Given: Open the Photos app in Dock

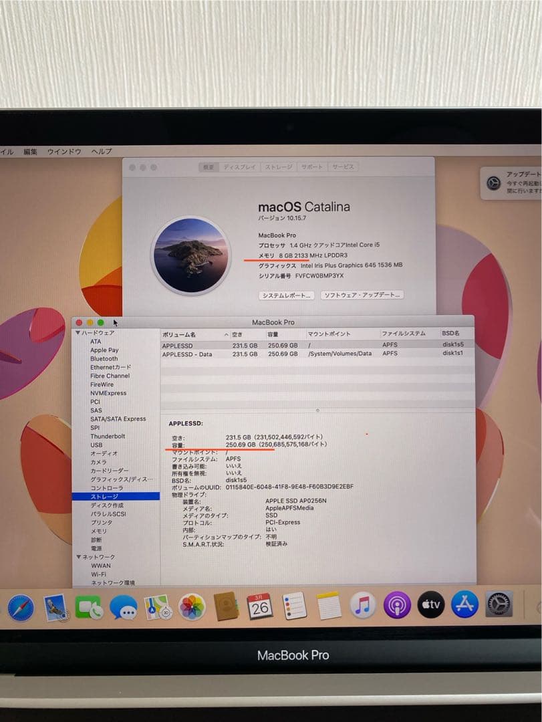Looking at the screenshot, I should tap(192, 607).
